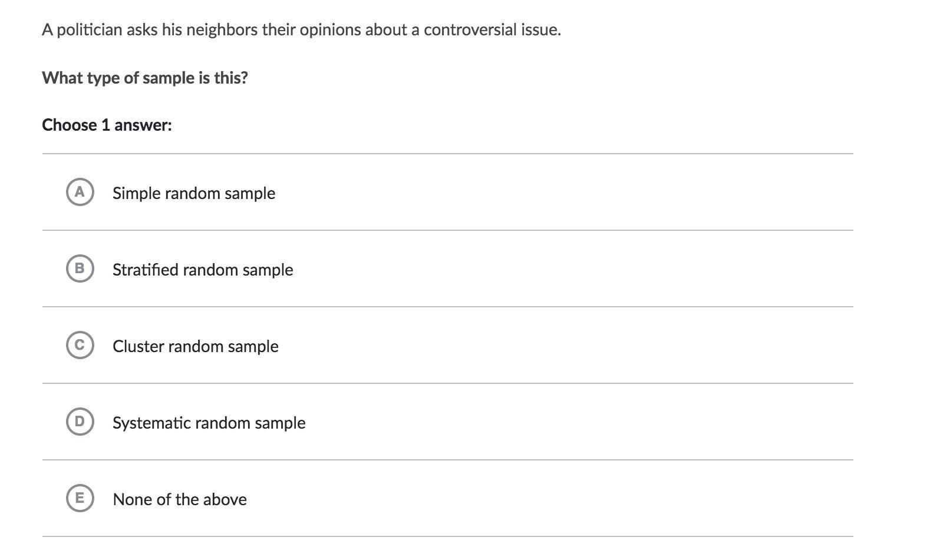Choose the 'Cluster random sample' label
The width and height of the screenshot is (930, 557).
click(195, 346)
